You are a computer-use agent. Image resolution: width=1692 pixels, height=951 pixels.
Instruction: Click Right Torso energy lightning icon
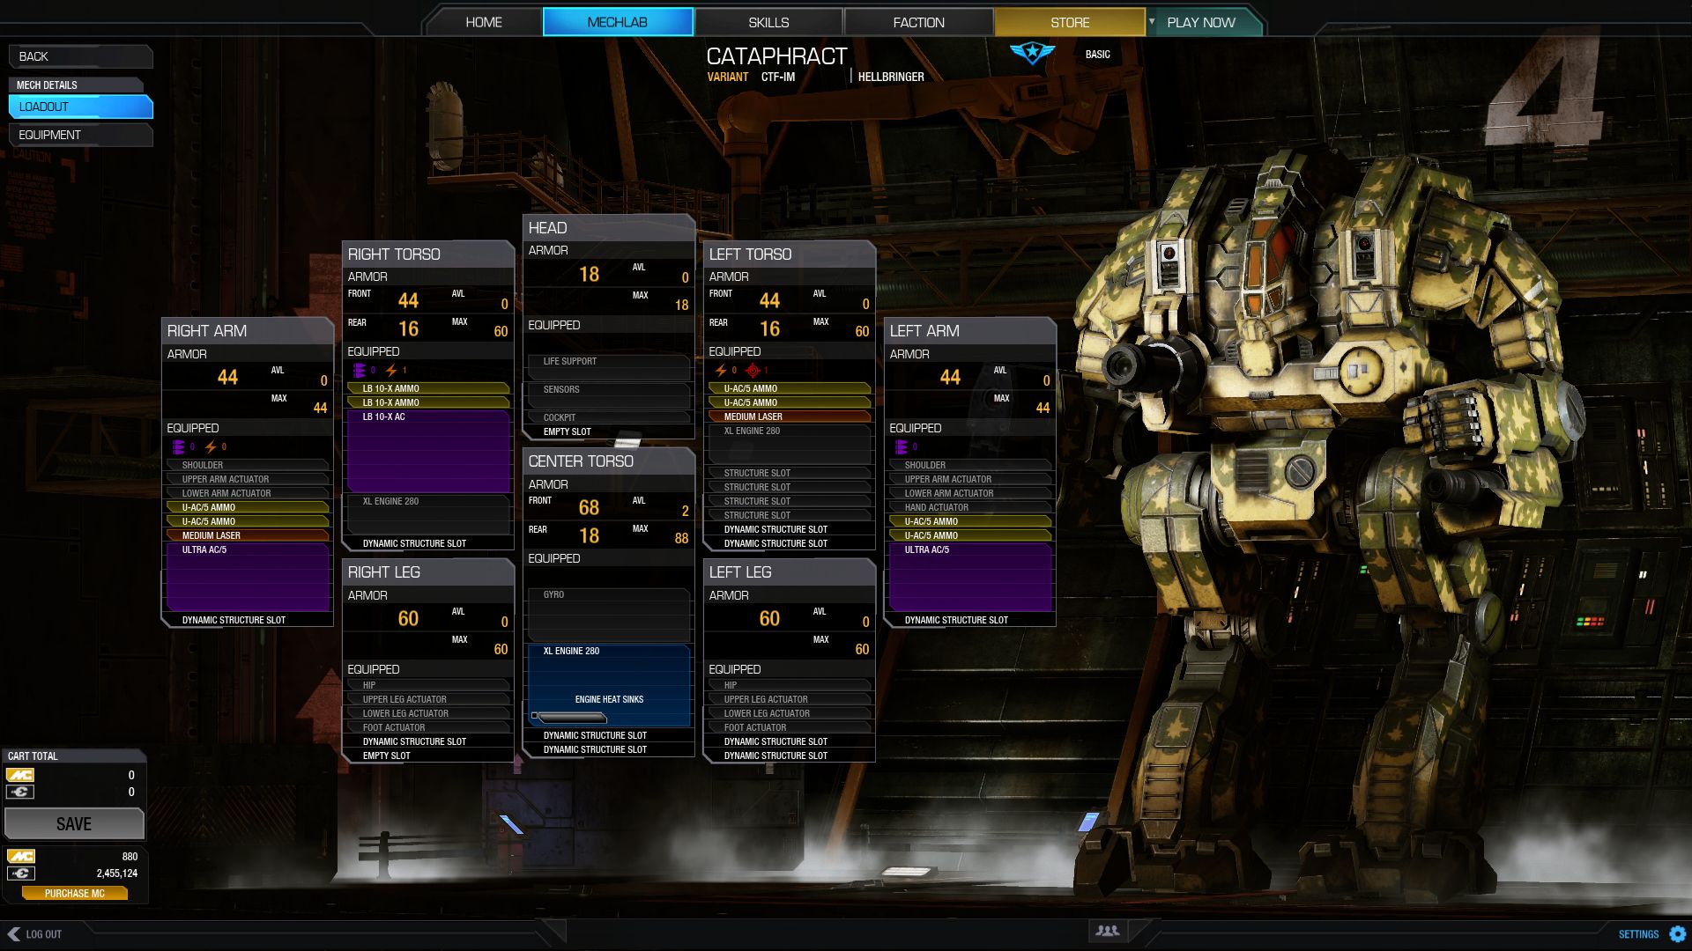pos(391,371)
